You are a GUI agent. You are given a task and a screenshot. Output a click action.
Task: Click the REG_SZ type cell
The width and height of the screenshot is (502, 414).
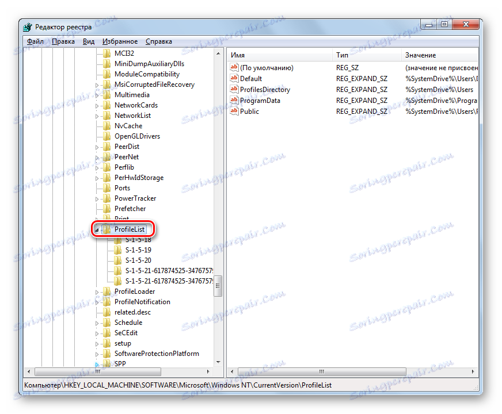click(x=347, y=68)
